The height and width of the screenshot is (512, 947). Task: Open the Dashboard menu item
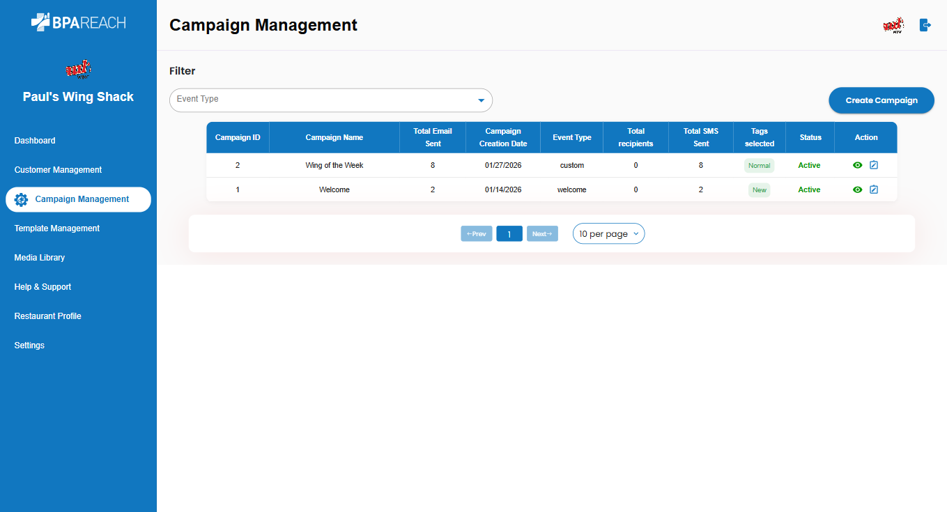(35, 141)
